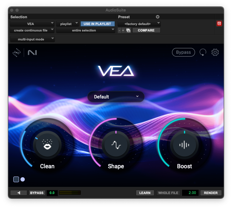
Task: Click the 2.00 handle length field
Action: 190,193
